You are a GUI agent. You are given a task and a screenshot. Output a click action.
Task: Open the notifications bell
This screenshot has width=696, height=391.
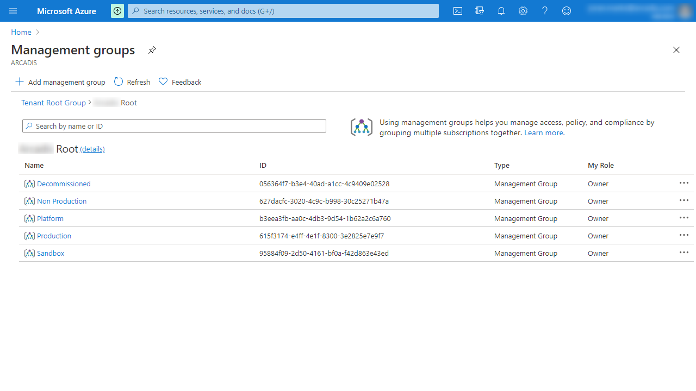[501, 11]
